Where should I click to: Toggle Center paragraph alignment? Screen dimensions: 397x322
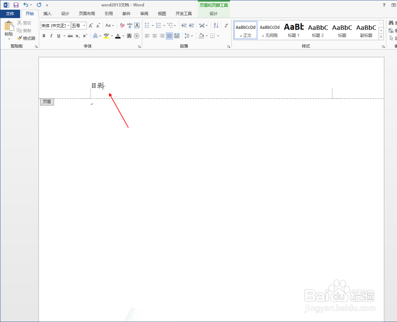[x=154, y=36]
